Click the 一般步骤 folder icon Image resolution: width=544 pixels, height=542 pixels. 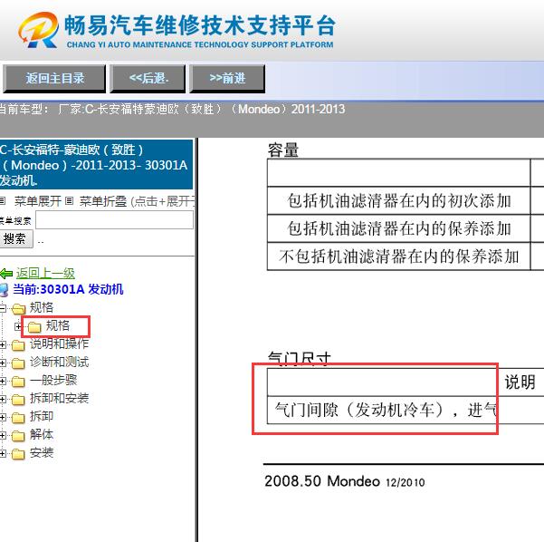click(18, 382)
